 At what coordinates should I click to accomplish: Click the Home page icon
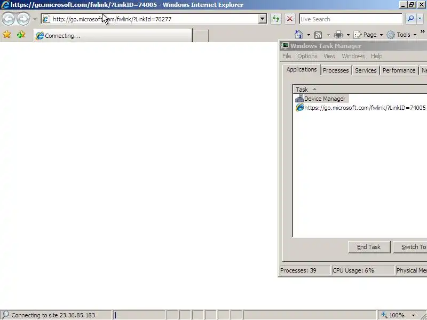point(299,35)
